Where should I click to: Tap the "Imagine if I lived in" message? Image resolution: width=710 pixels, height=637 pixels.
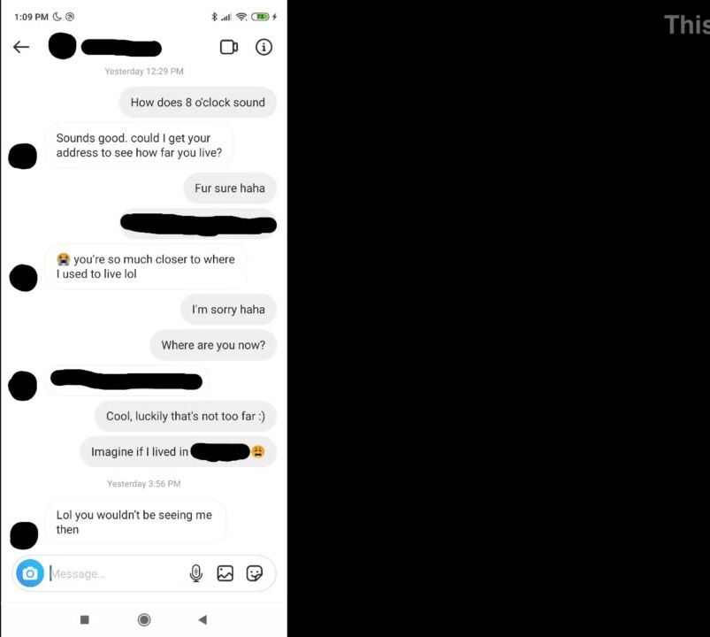point(178,452)
